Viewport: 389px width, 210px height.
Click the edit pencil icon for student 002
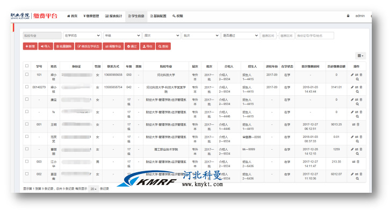pyautogui.click(x=352, y=174)
